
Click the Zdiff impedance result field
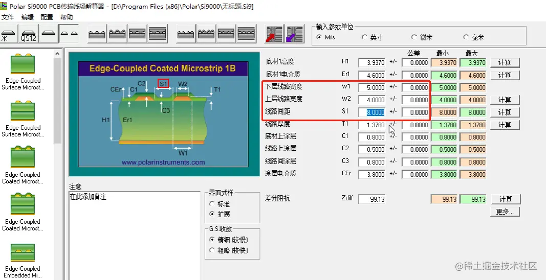[372, 199]
